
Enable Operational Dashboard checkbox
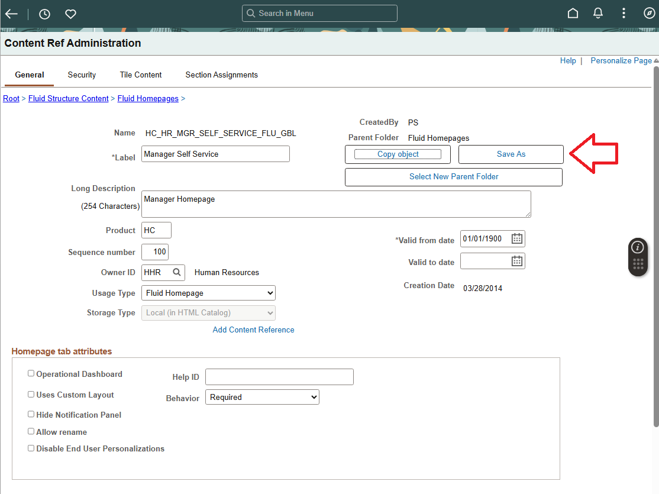(x=31, y=373)
